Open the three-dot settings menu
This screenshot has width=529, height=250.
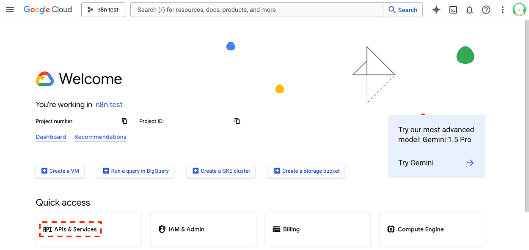[503, 10]
